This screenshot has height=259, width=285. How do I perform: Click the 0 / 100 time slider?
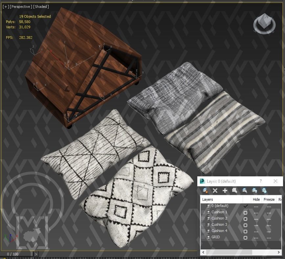pos(17,254)
